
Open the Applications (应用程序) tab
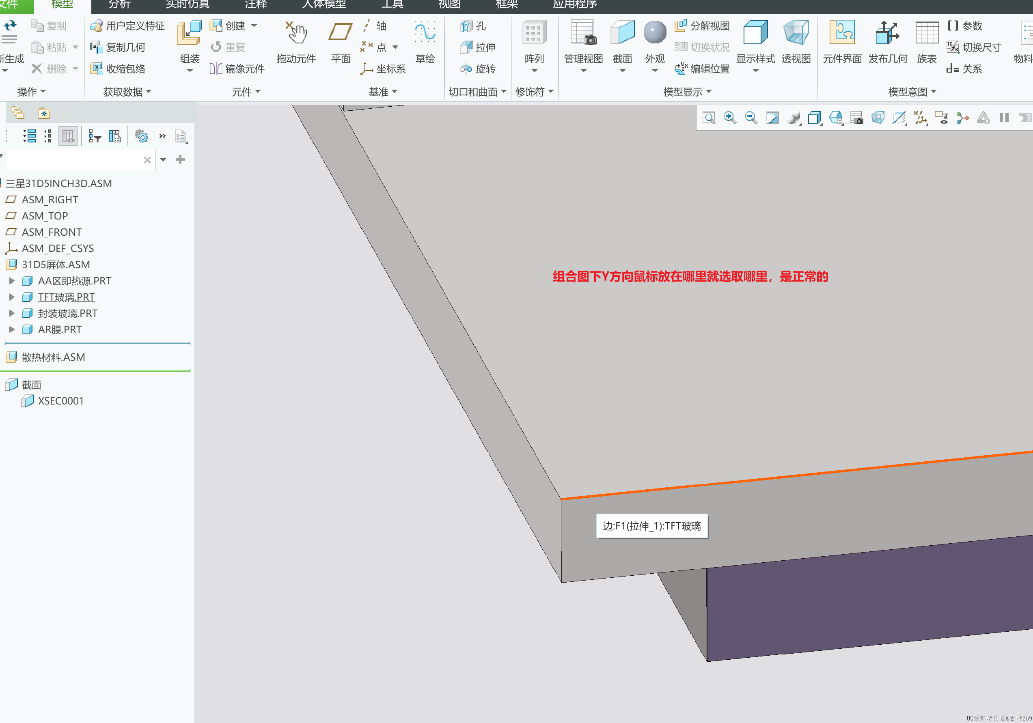tap(574, 5)
